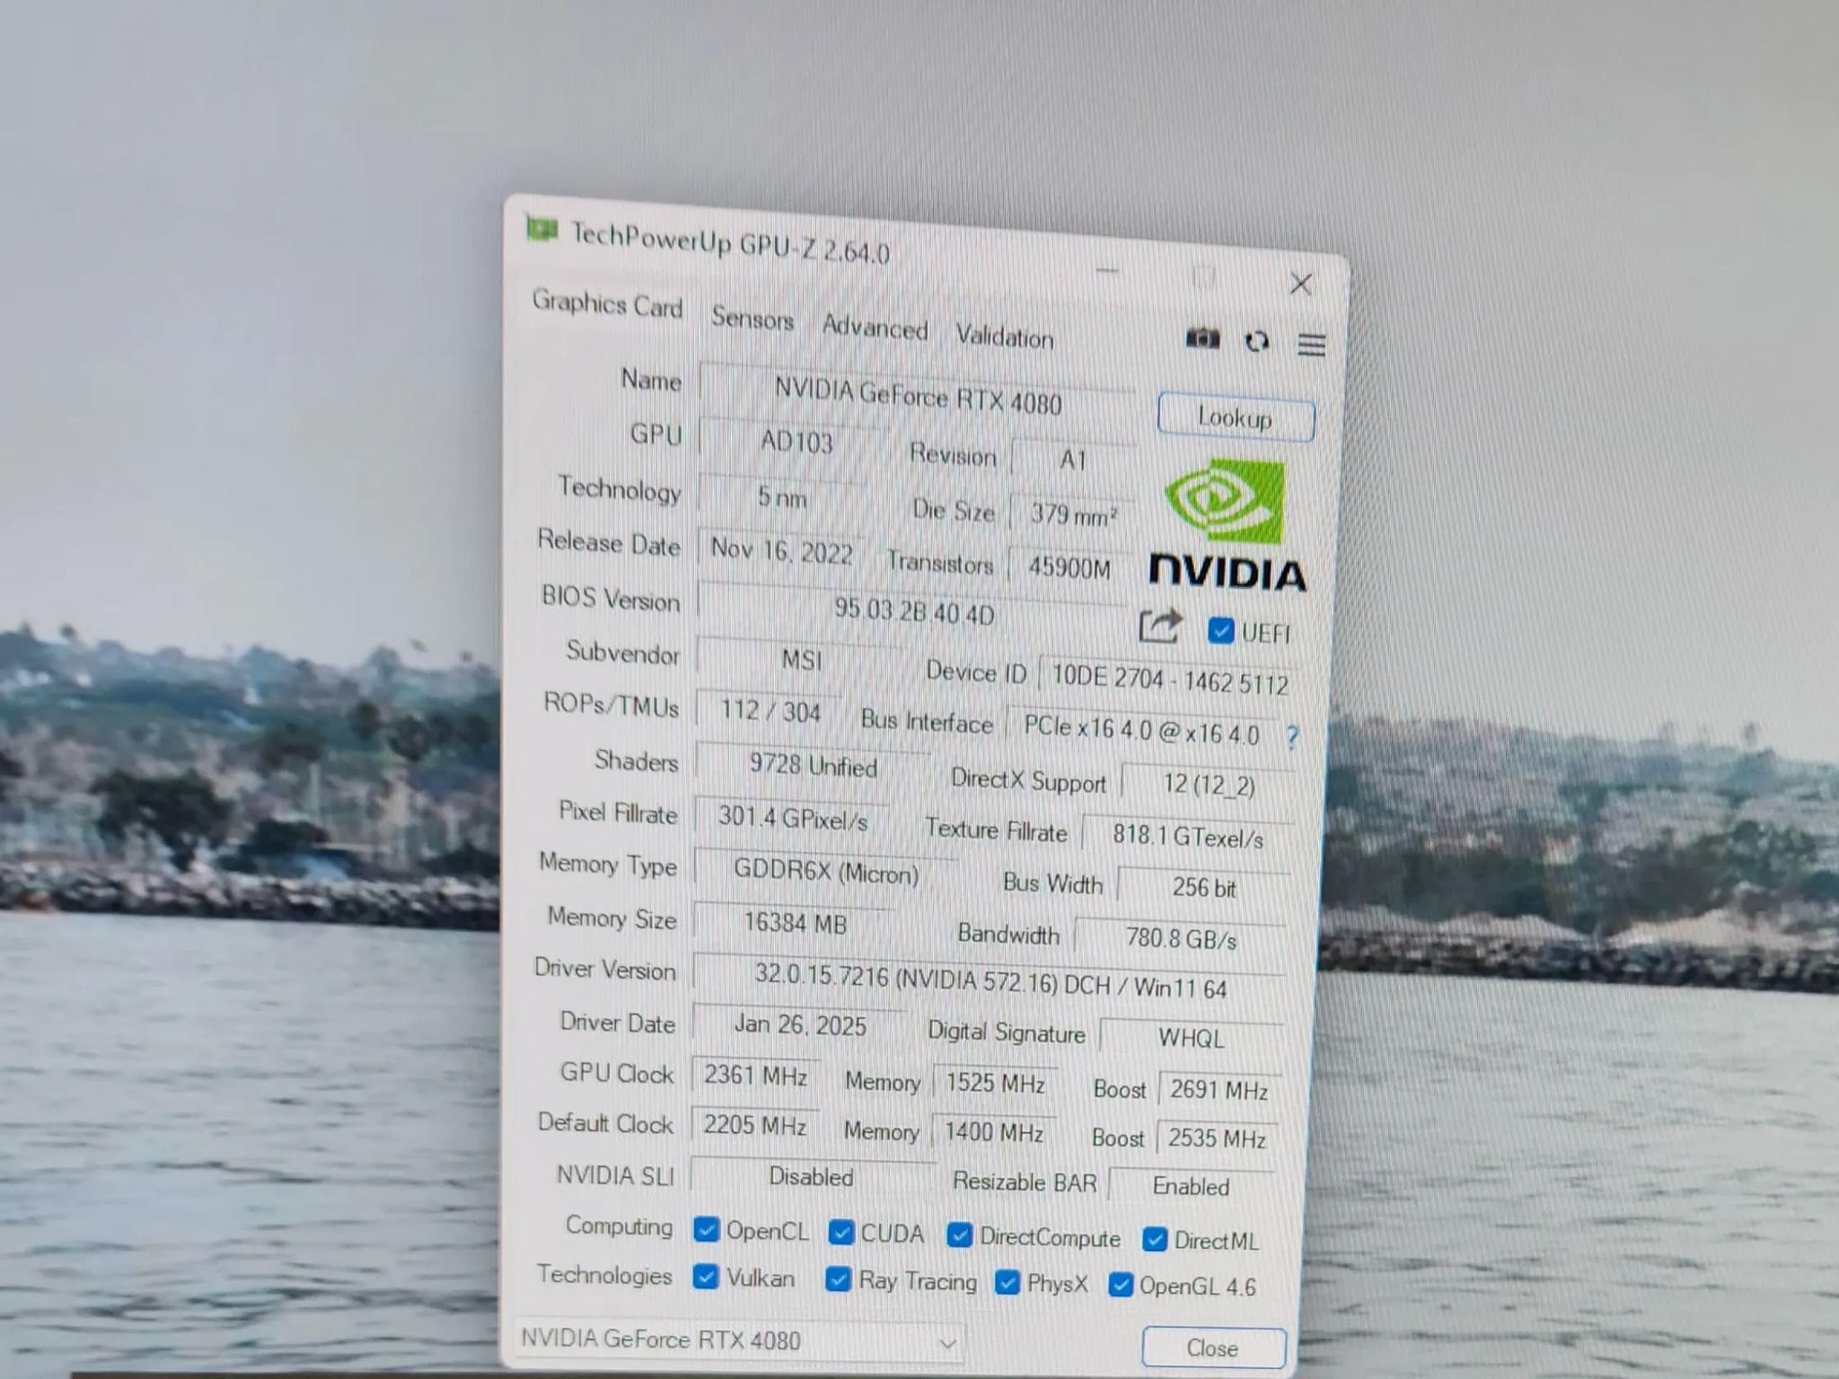
Task: Toggle the PhysX checkbox
Action: point(1007,1283)
